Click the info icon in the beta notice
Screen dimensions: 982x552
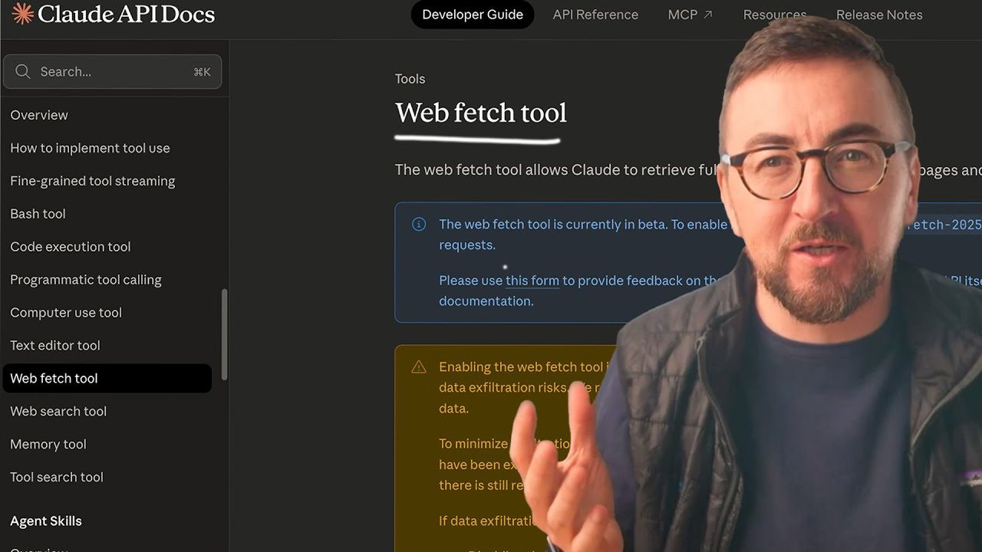[x=419, y=224]
